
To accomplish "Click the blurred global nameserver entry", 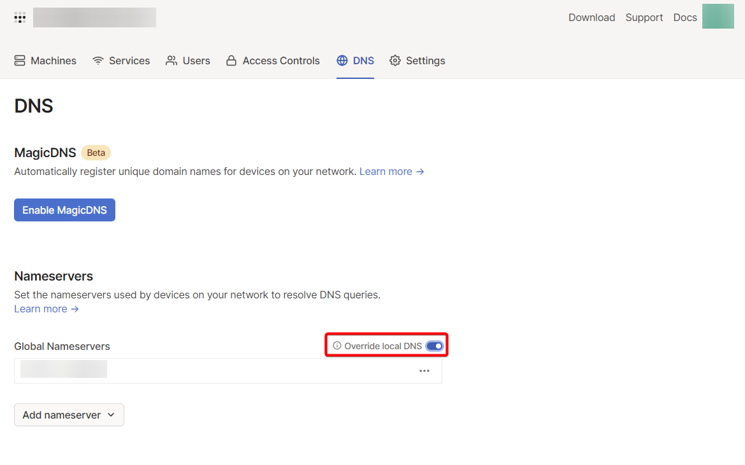I will 64,370.
